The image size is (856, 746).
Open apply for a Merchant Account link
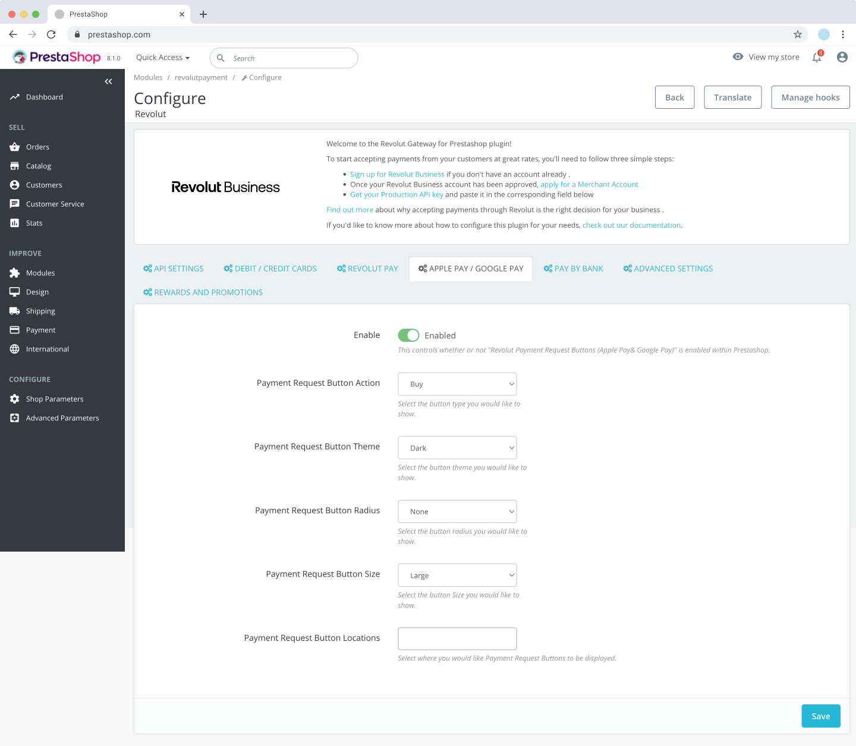pos(589,184)
